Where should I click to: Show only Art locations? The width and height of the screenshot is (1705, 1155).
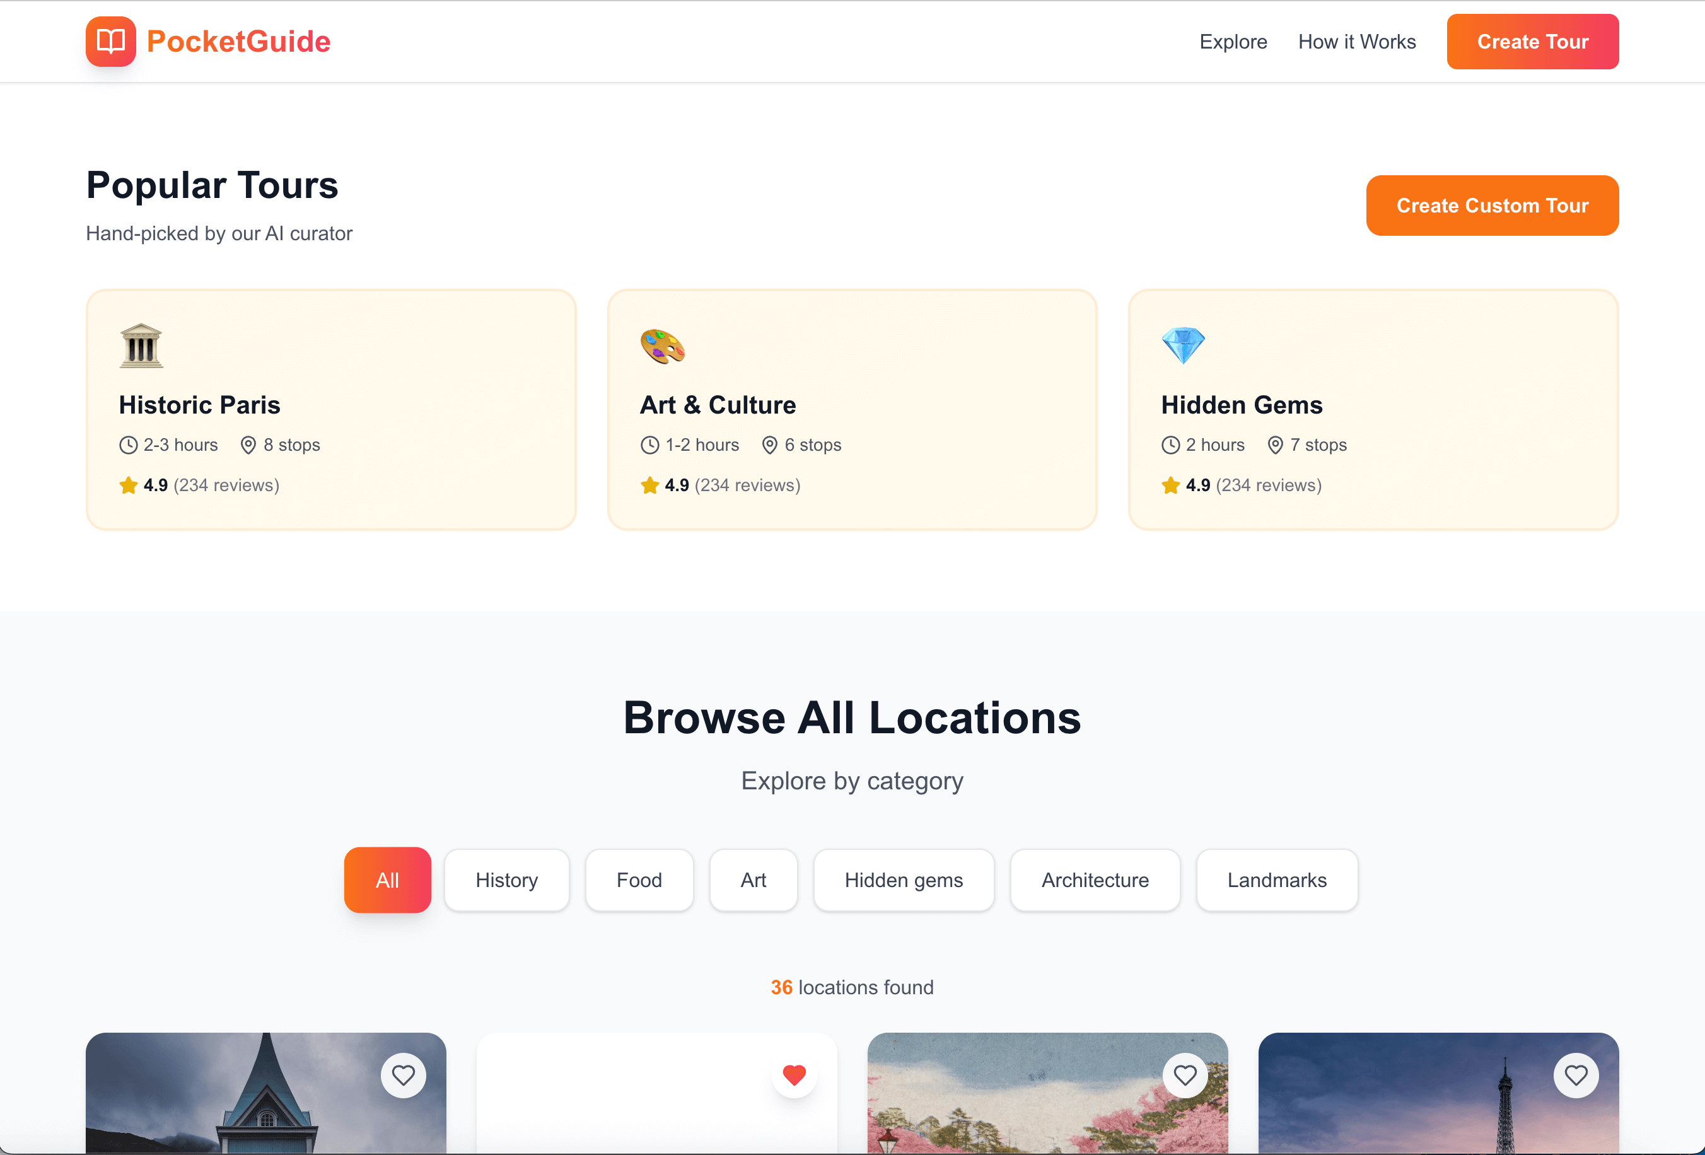pos(753,880)
